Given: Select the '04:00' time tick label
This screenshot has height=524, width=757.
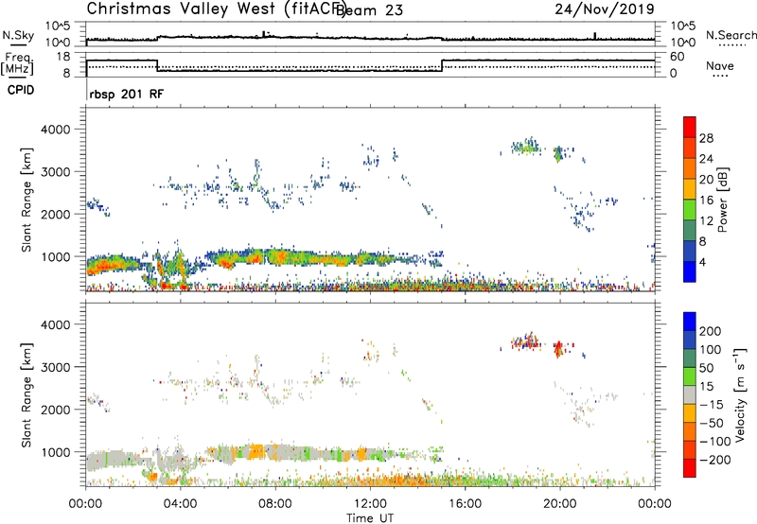Looking at the screenshot, I should (180, 504).
